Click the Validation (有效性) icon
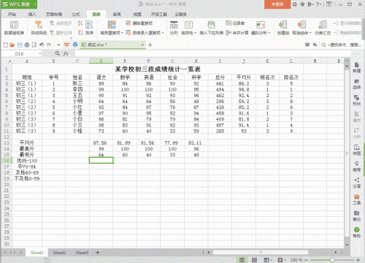This screenshot has height=263, width=365. (188, 25)
